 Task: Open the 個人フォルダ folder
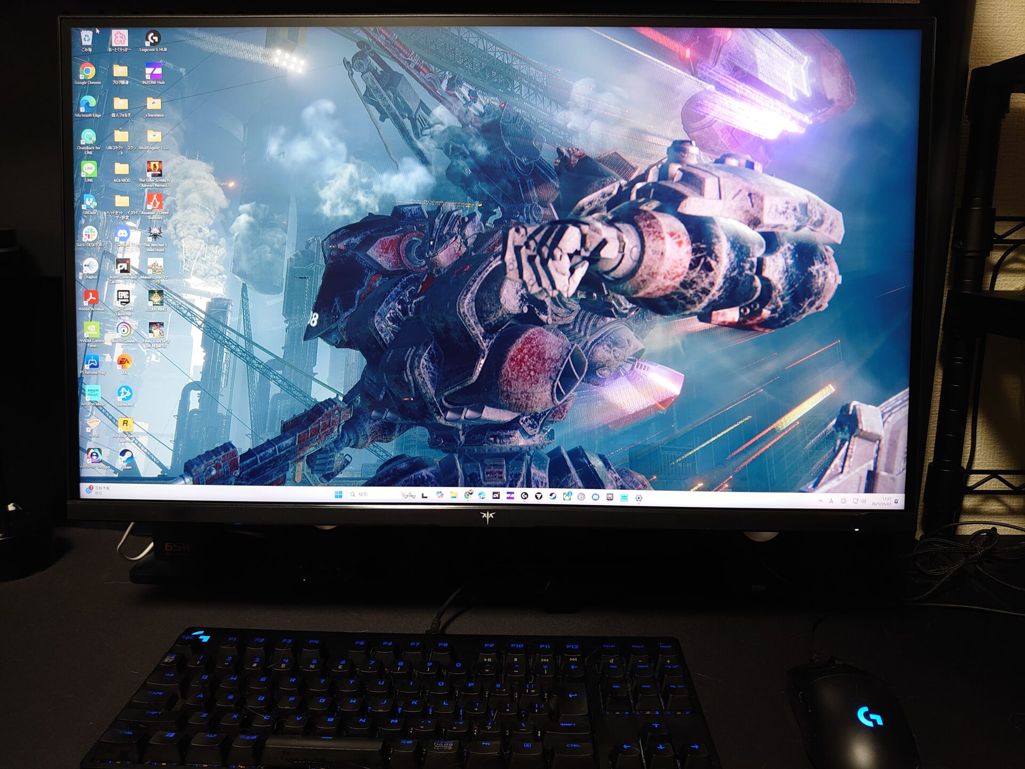[x=121, y=106]
